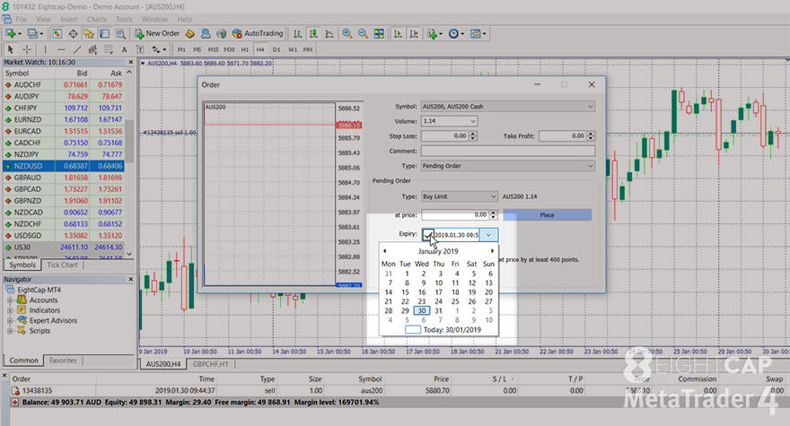Viewport: 790px width, 426px height.
Task: Select the Fibonacci Retracement tool
Action: [109, 49]
